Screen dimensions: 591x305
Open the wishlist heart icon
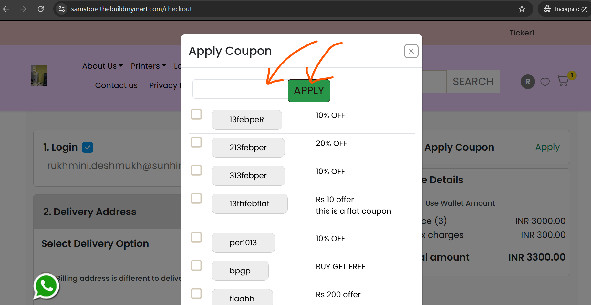pos(545,82)
